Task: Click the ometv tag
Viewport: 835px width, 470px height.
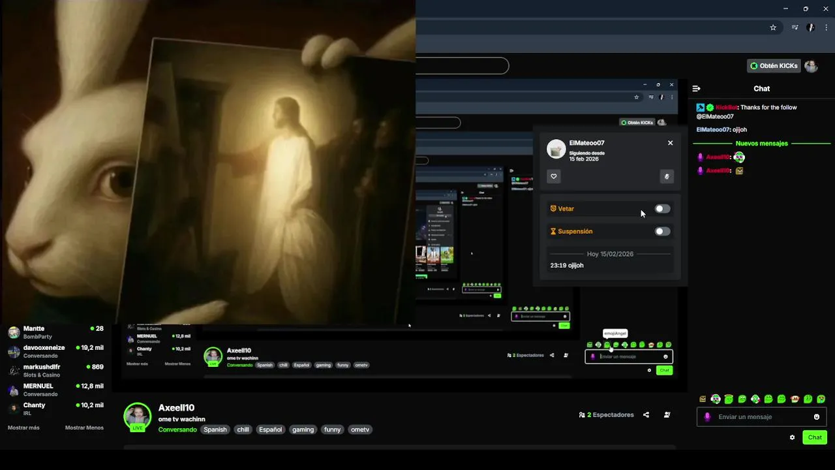Action: (x=360, y=430)
